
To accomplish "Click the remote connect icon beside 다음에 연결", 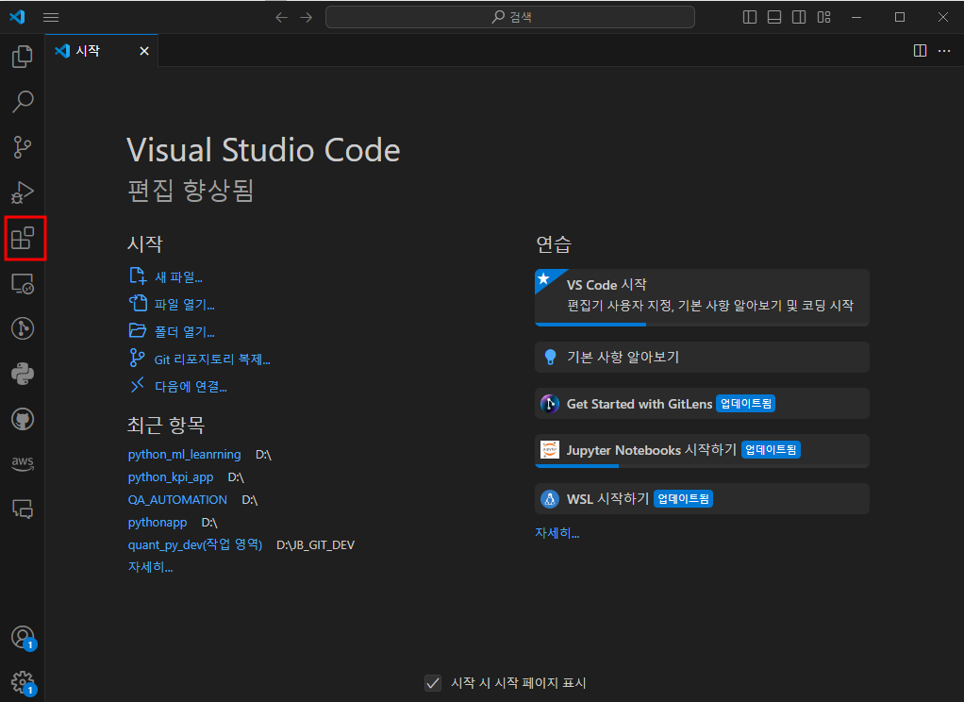I will coord(137,385).
